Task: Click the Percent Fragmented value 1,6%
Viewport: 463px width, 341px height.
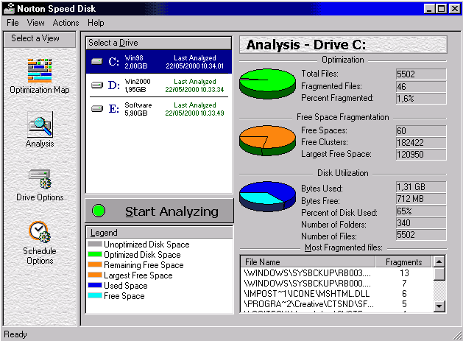Action: coord(421,99)
